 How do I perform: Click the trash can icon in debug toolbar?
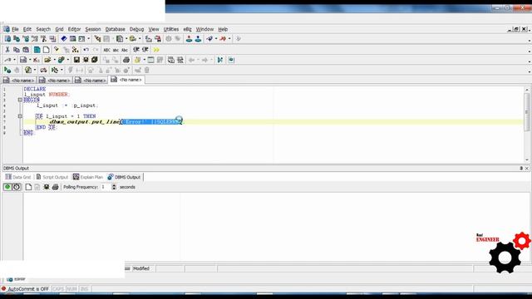point(146,70)
